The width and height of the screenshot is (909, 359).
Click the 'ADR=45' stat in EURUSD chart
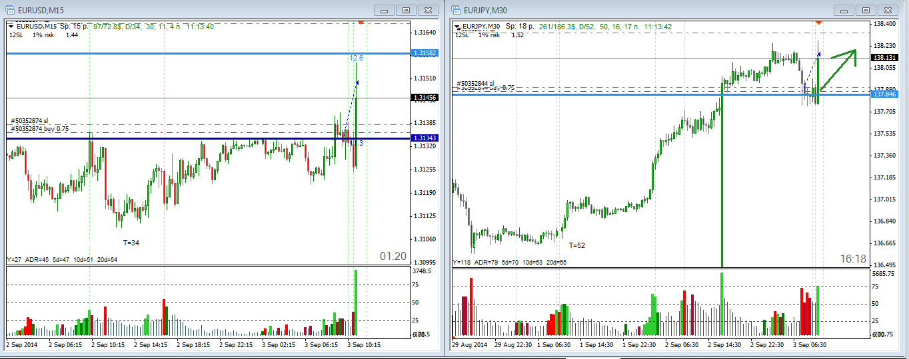point(37,259)
